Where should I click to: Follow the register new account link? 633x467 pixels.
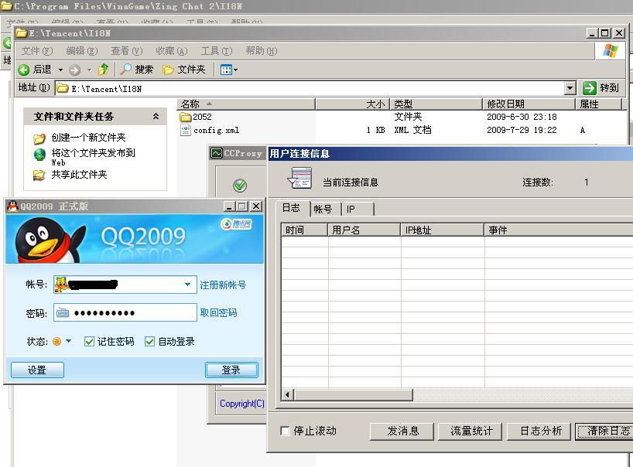pyautogui.click(x=223, y=285)
